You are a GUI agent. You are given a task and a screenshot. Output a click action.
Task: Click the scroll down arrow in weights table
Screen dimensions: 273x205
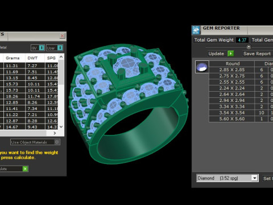61,126
